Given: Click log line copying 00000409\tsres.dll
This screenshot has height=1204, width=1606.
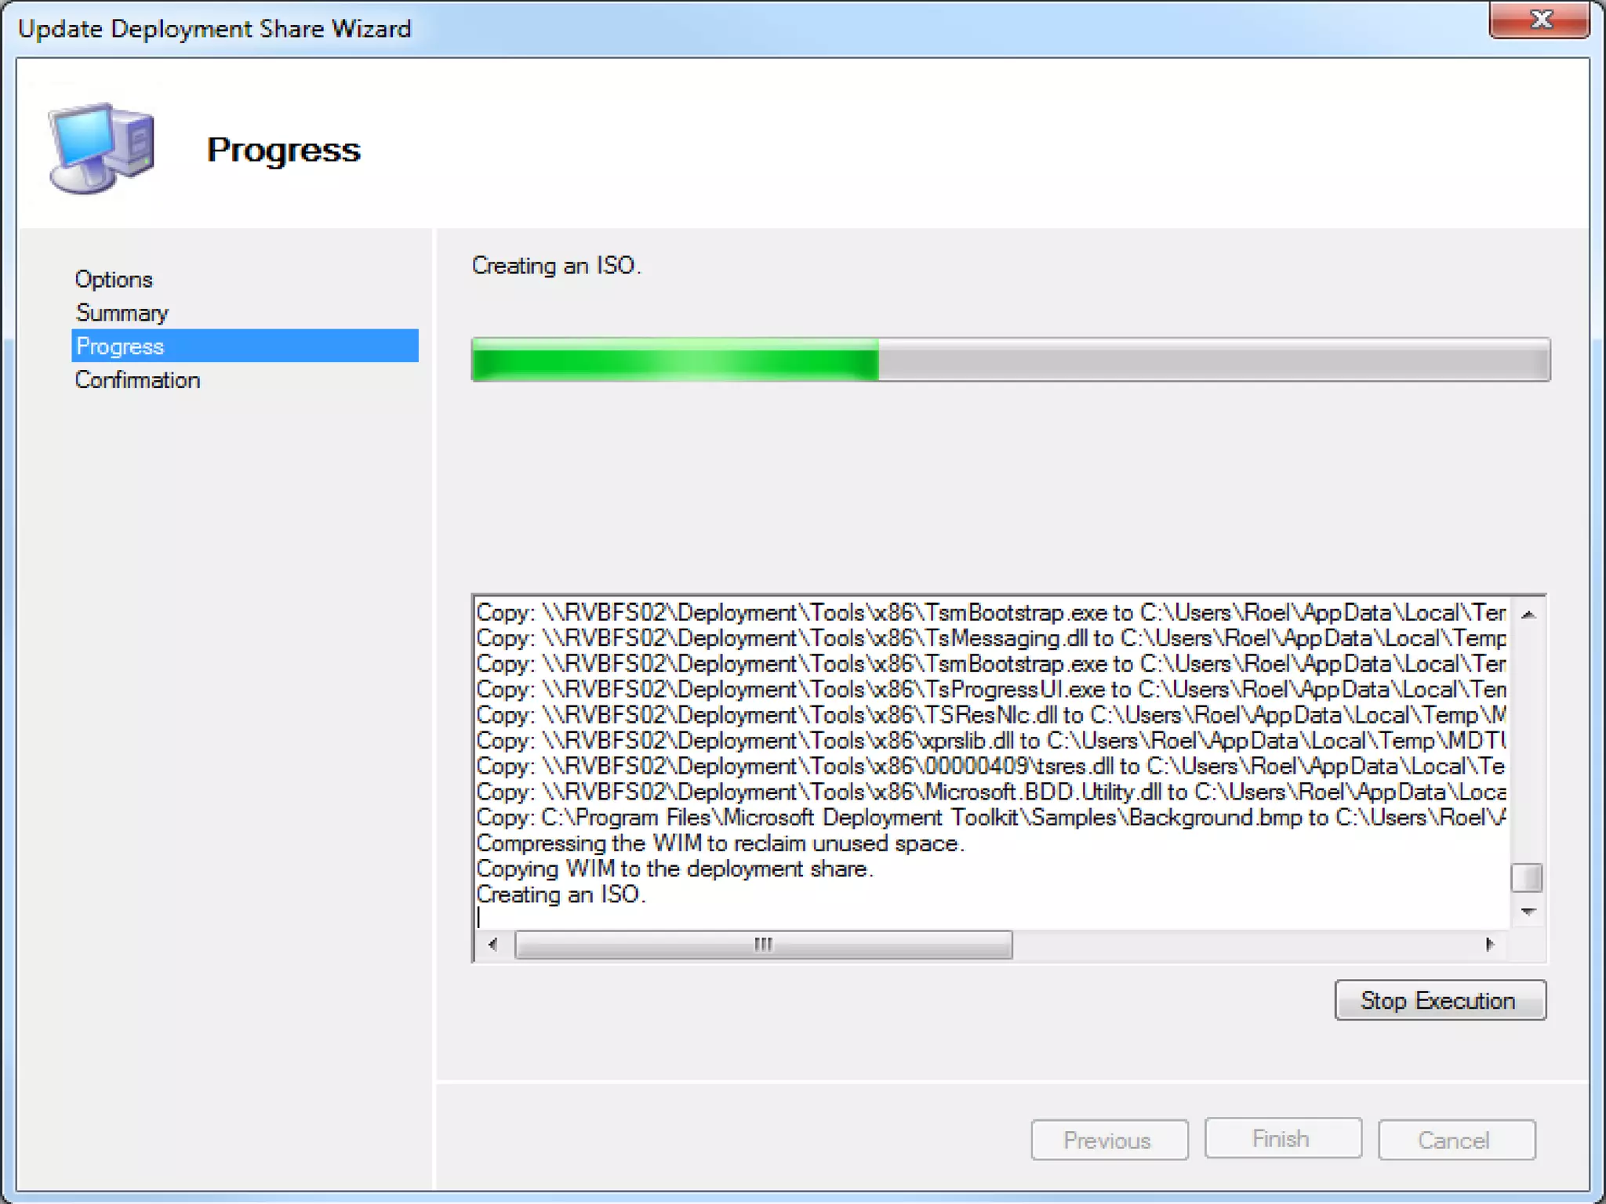Looking at the screenshot, I should 991,767.
